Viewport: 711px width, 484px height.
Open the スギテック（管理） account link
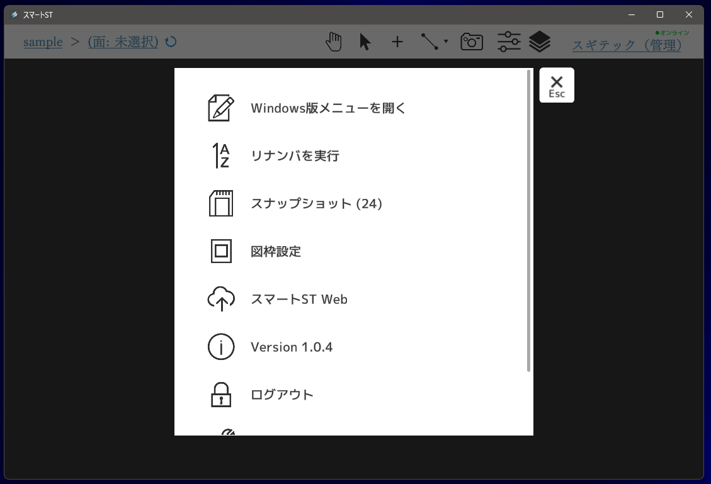tap(626, 45)
